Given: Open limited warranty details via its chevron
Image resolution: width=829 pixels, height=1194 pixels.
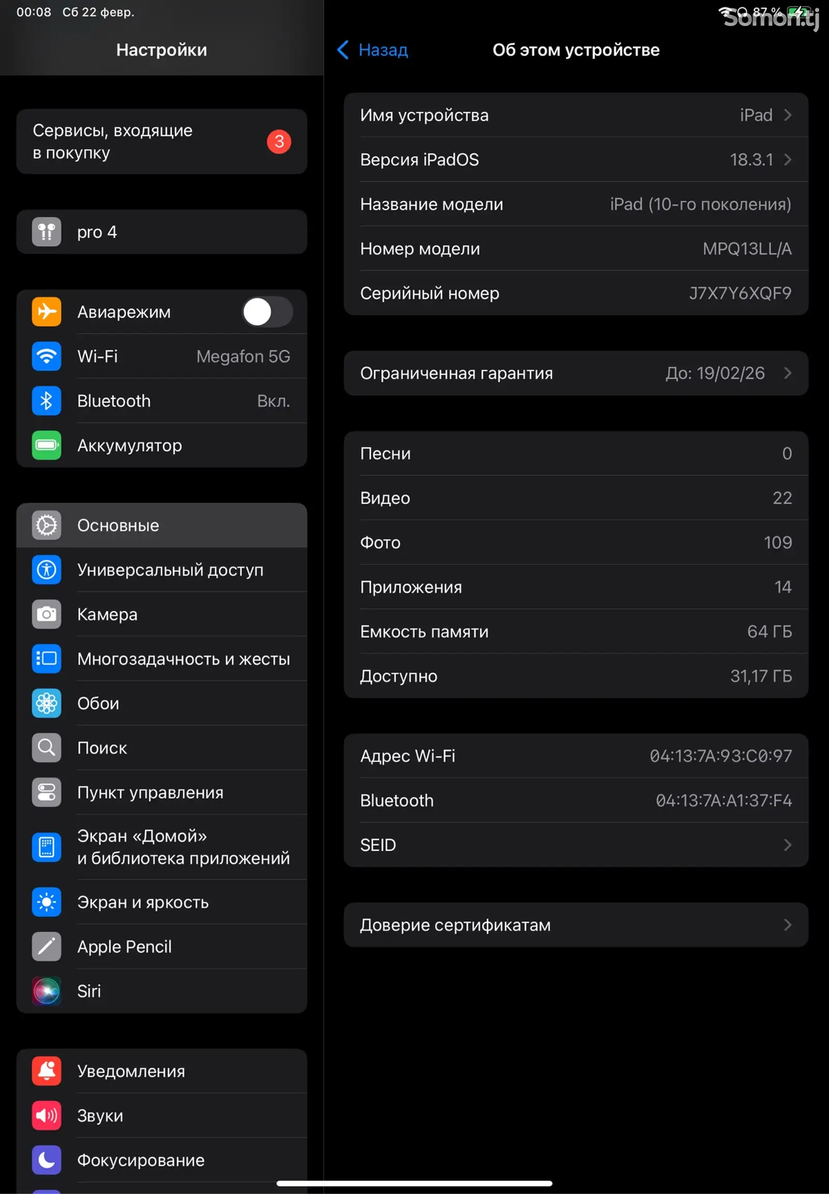Looking at the screenshot, I should [x=788, y=373].
